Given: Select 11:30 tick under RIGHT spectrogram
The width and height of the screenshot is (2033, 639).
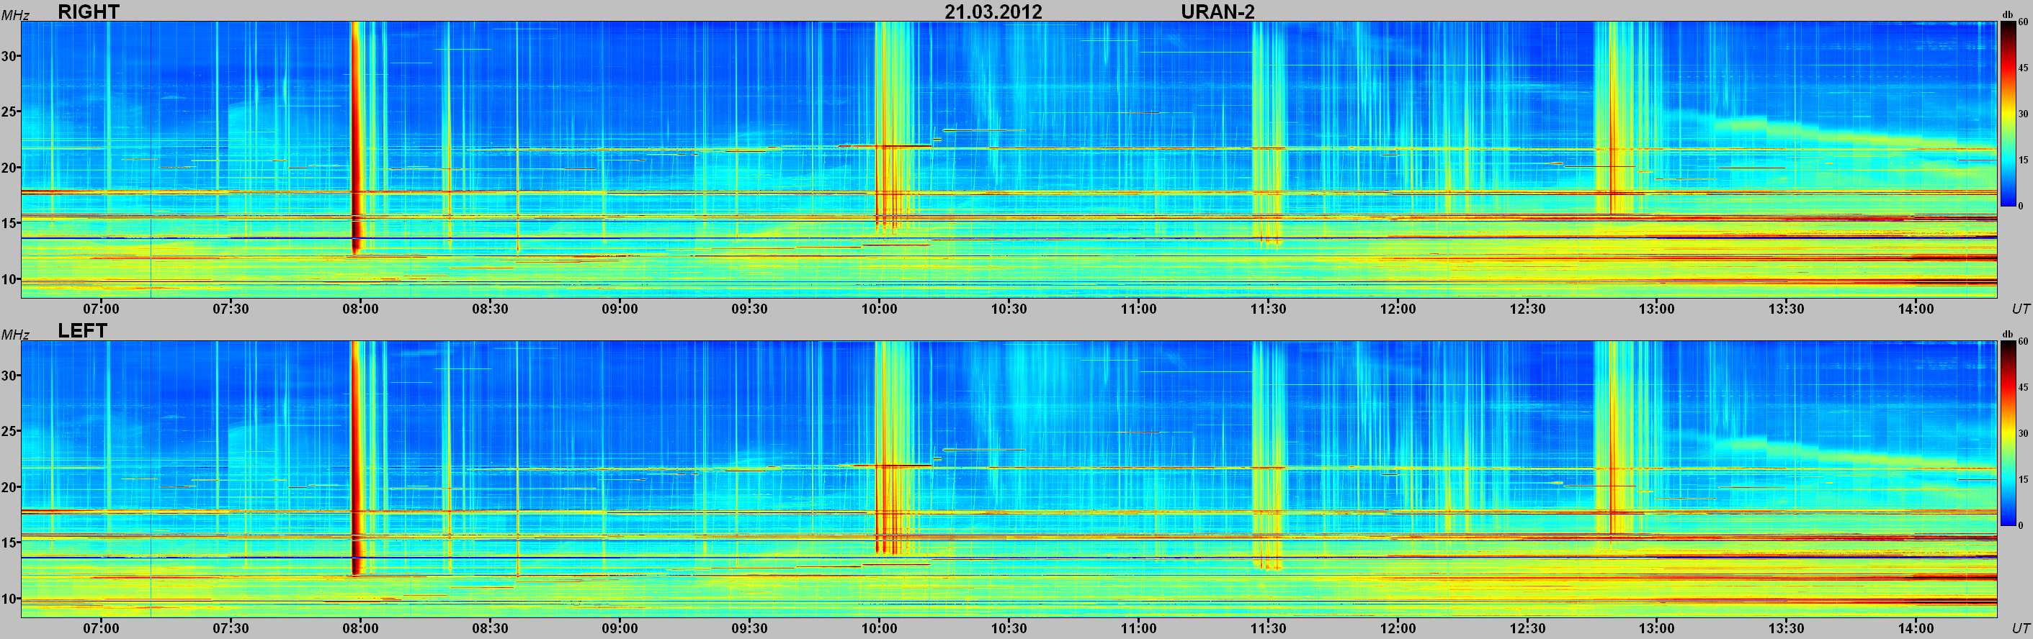Looking at the screenshot, I should (1267, 308).
